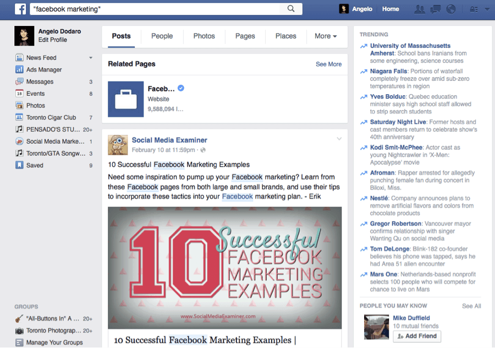Click Social Media Marke... page icon
The height and width of the screenshot is (348, 495).
(x=20, y=142)
